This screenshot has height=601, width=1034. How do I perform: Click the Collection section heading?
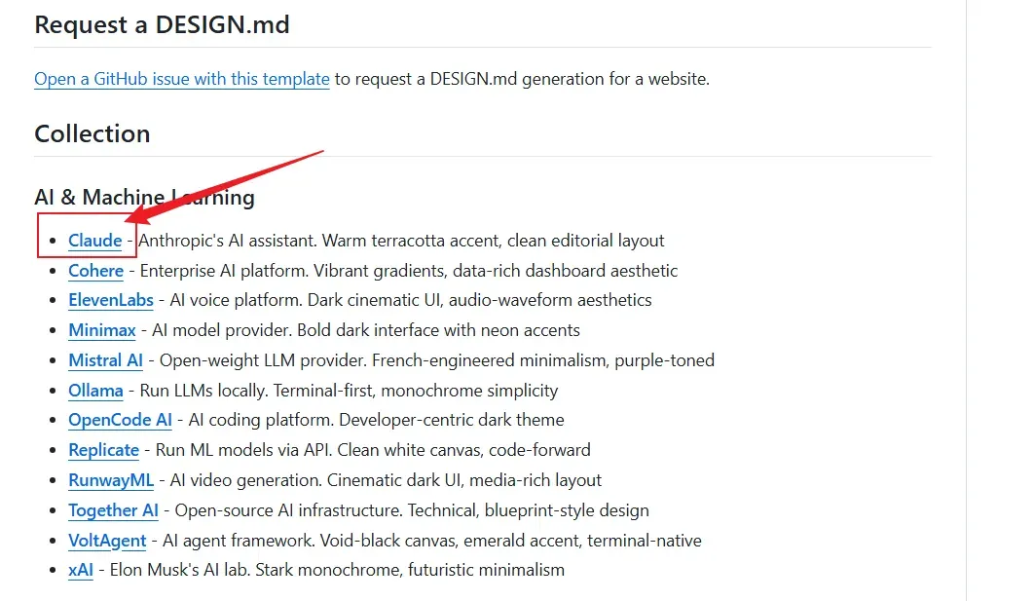tap(92, 133)
